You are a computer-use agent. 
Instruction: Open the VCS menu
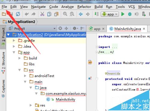[x=132, y=7]
